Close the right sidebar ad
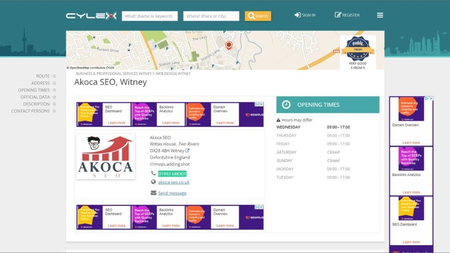 tap(431, 98)
